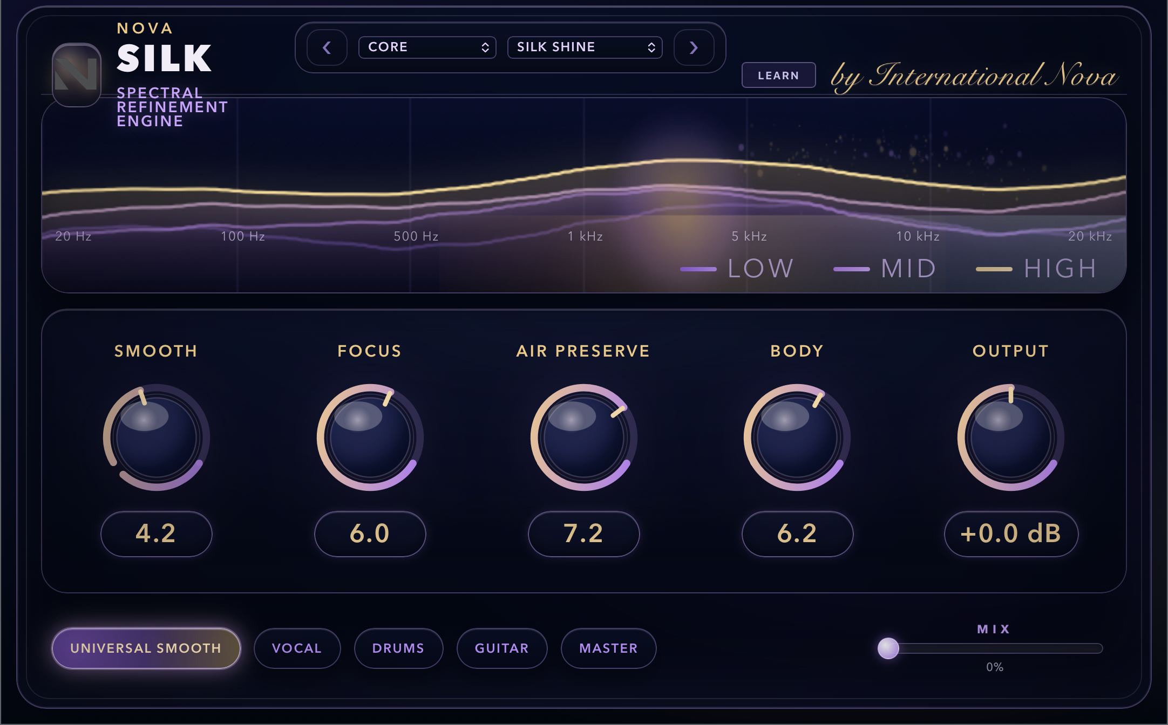Toggle the HIGH band legend
This screenshot has height=725, width=1168.
point(1036,269)
